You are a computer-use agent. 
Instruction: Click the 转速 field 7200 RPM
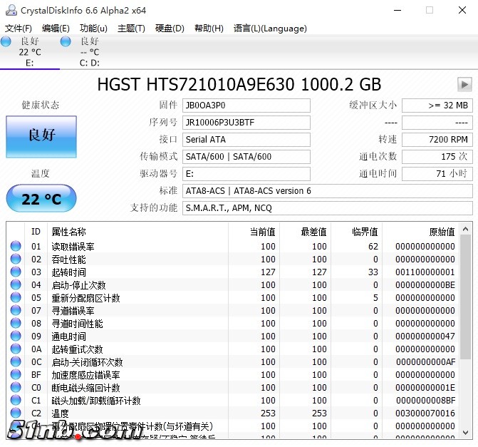click(x=437, y=140)
